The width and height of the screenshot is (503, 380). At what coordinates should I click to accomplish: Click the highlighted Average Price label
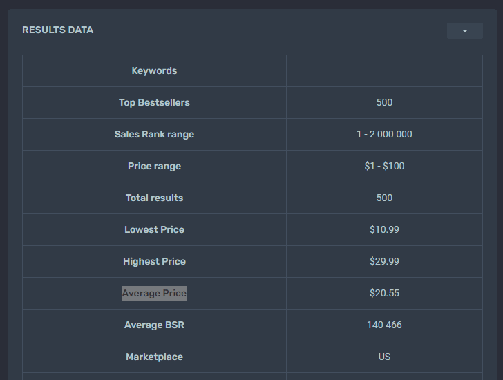pos(154,293)
